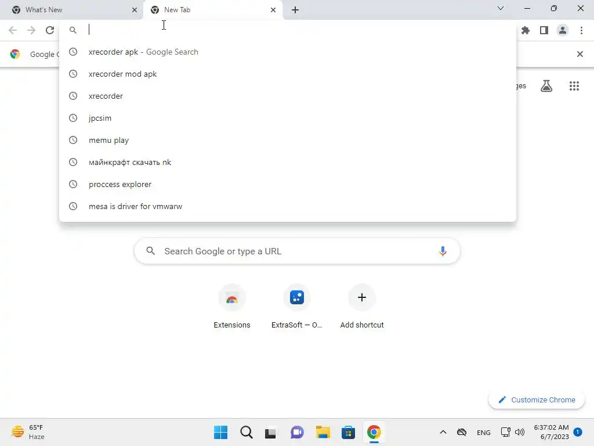Open File Explorer from taskbar
The height and width of the screenshot is (446, 594).
(x=323, y=432)
